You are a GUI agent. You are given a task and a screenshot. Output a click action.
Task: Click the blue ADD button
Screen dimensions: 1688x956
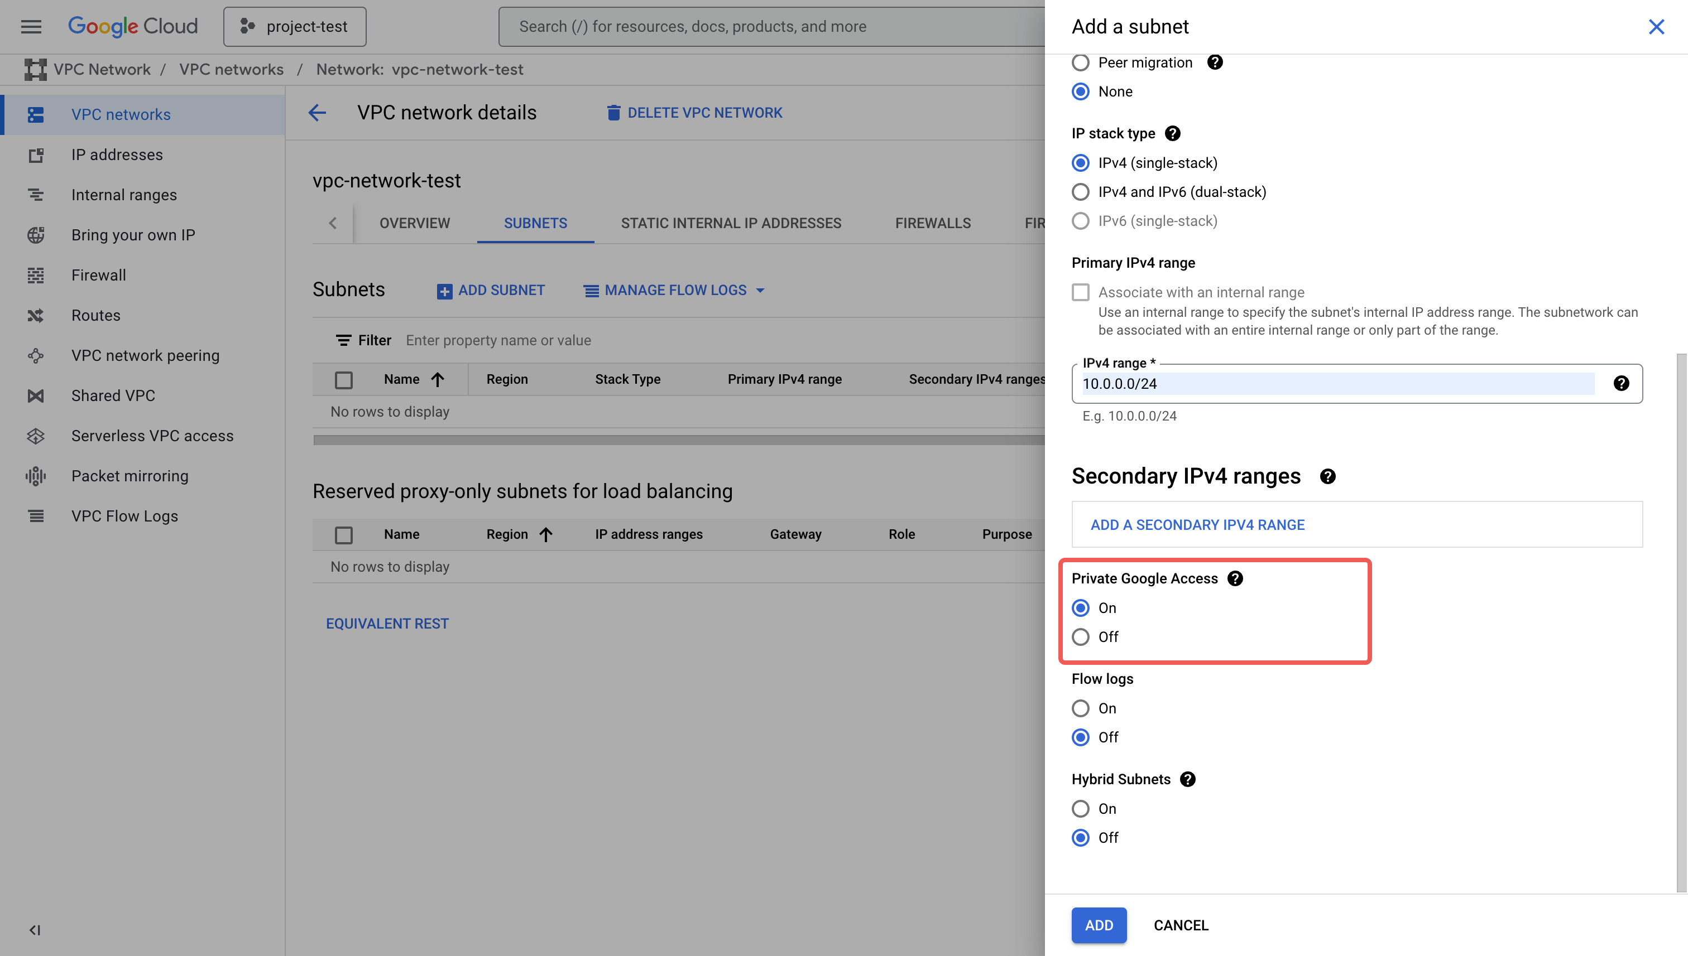click(x=1099, y=925)
